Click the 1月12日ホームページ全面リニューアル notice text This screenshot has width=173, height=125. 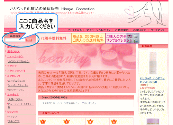click(x=70, y=103)
